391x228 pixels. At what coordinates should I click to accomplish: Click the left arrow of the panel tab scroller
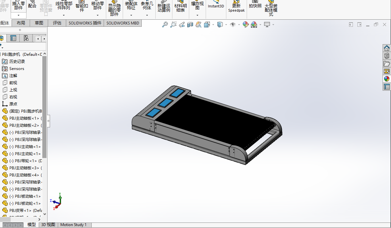tap(38, 39)
